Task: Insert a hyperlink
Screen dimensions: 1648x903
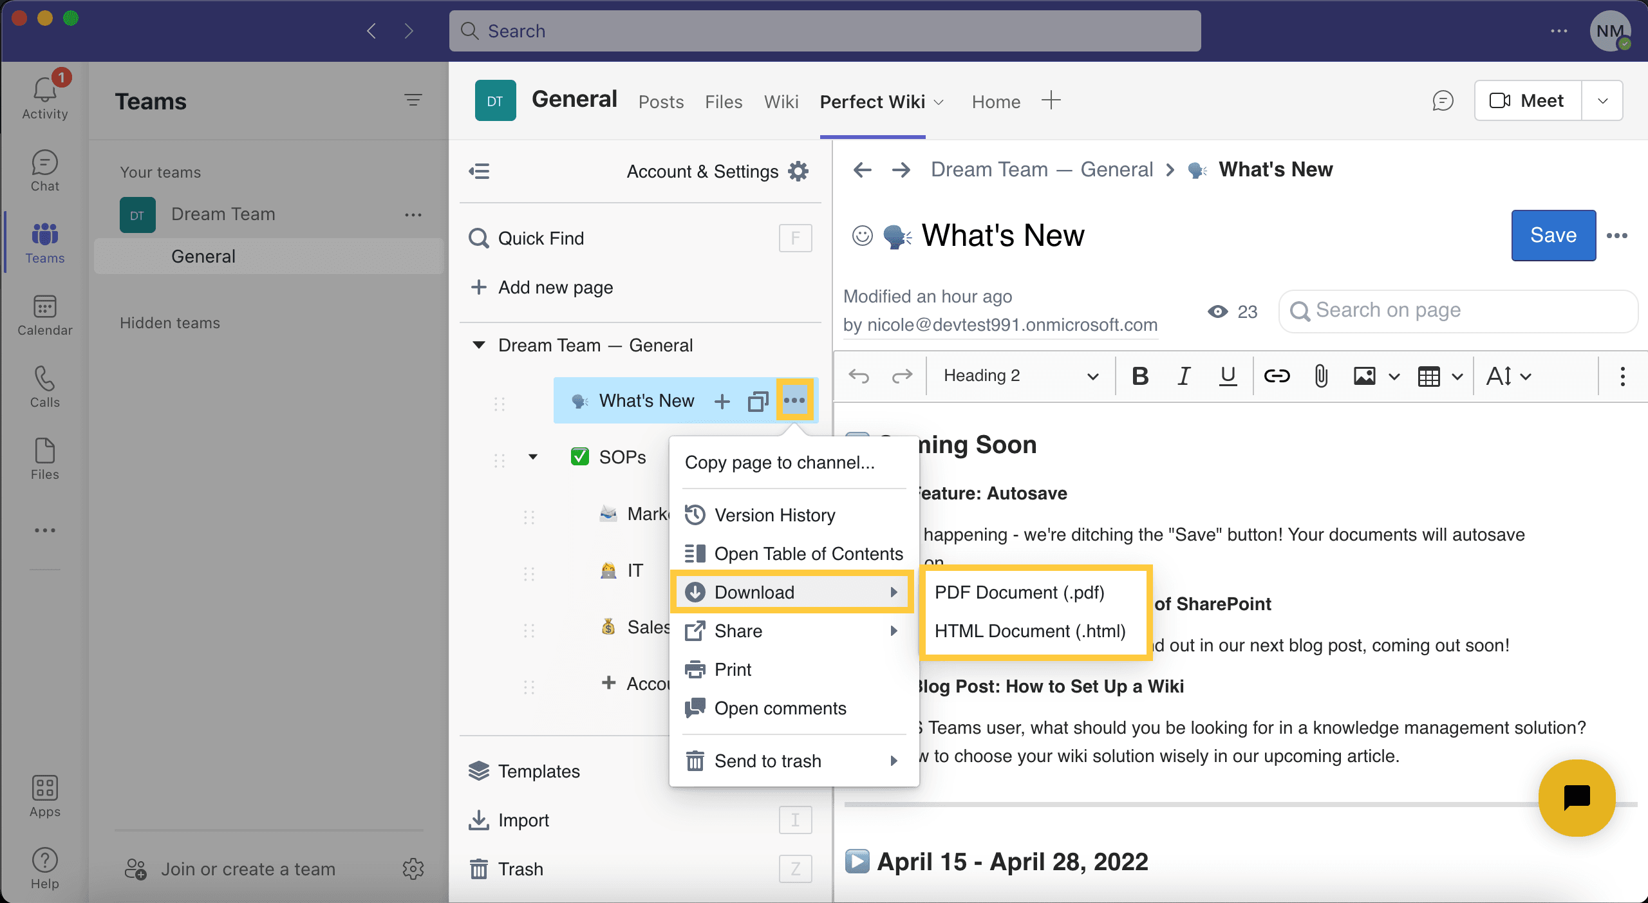Action: pyautogui.click(x=1277, y=376)
